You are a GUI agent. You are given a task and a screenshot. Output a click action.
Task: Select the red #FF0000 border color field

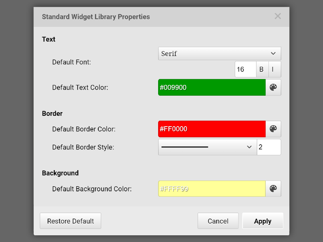(x=212, y=129)
